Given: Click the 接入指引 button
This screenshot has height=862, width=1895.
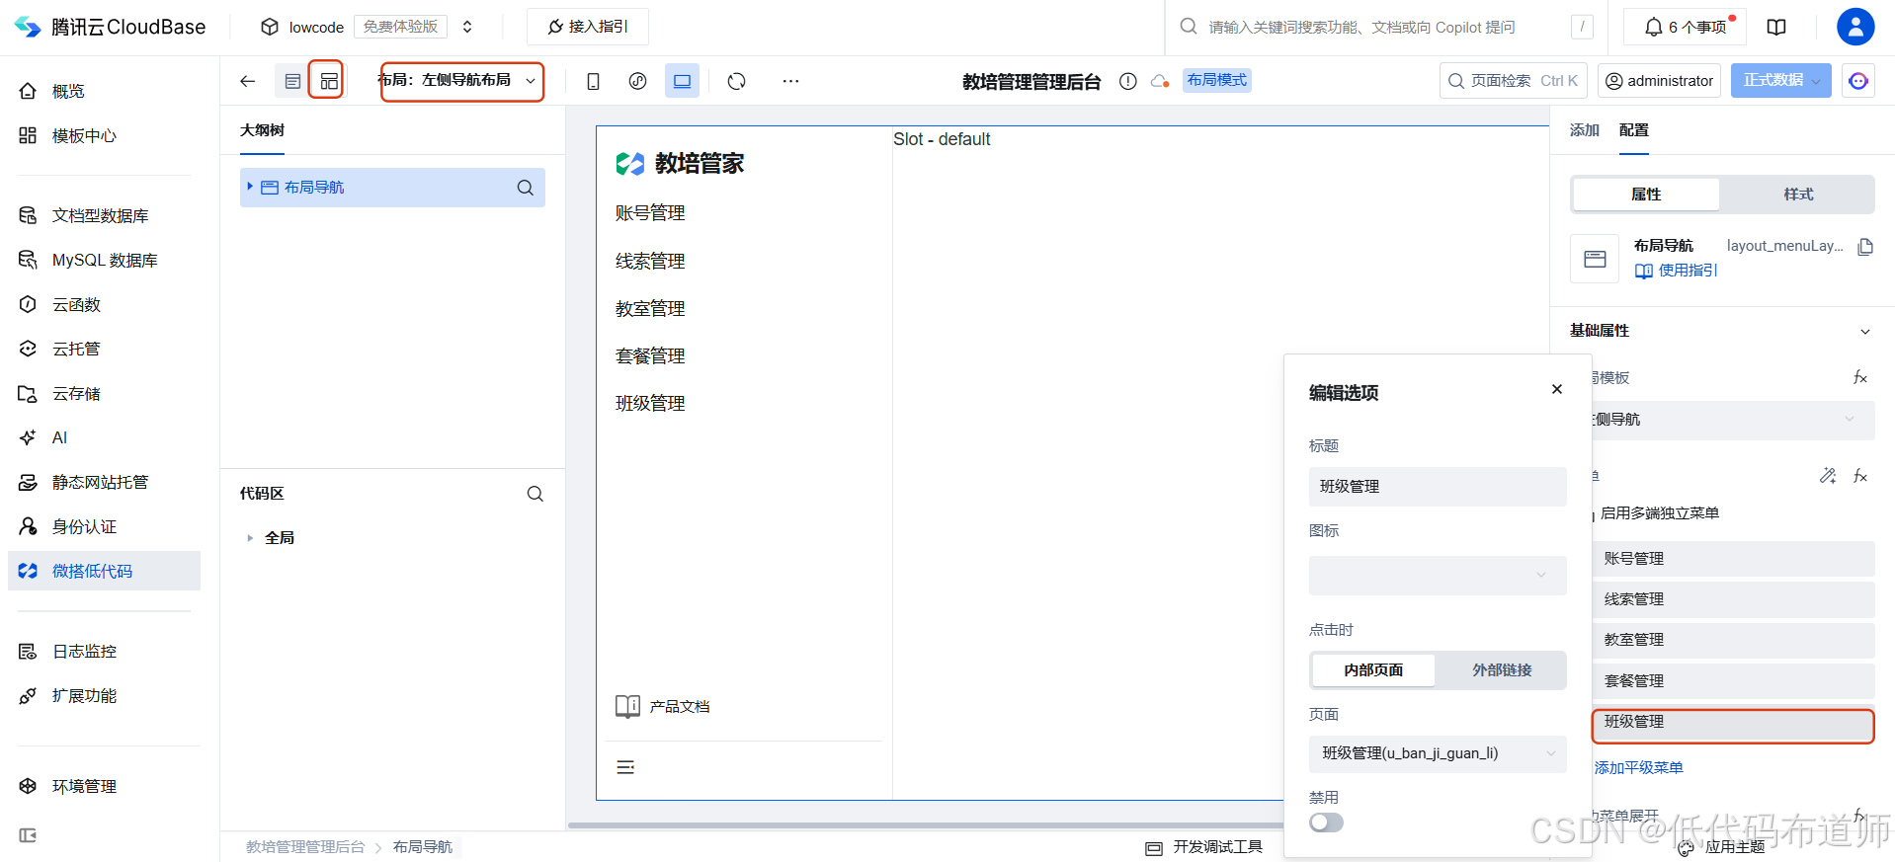Looking at the screenshot, I should tap(588, 27).
